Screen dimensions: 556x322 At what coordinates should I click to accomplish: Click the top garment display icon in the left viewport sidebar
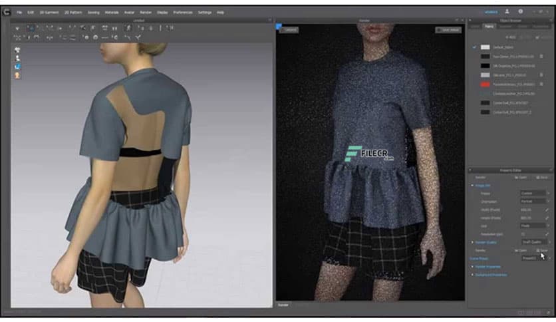tap(17, 50)
